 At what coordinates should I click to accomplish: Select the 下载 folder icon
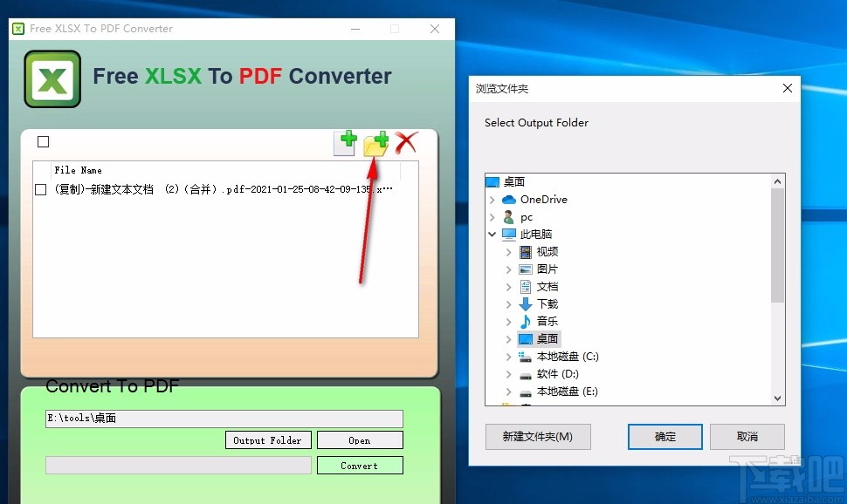click(x=527, y=303)
